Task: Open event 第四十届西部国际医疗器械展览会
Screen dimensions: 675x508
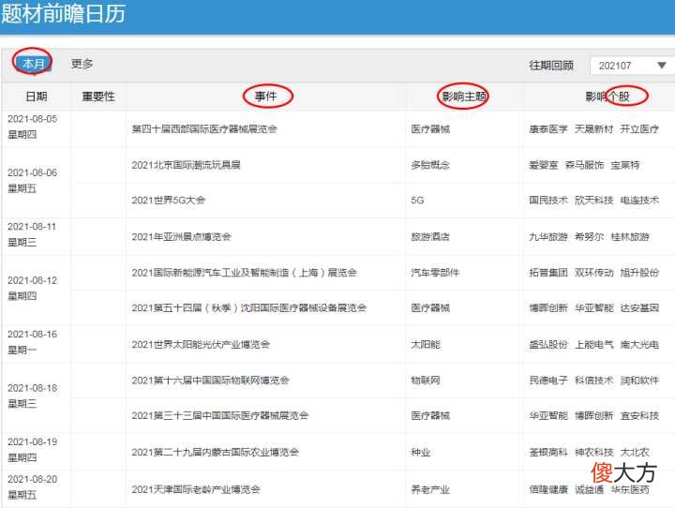Action: point(204,129)
